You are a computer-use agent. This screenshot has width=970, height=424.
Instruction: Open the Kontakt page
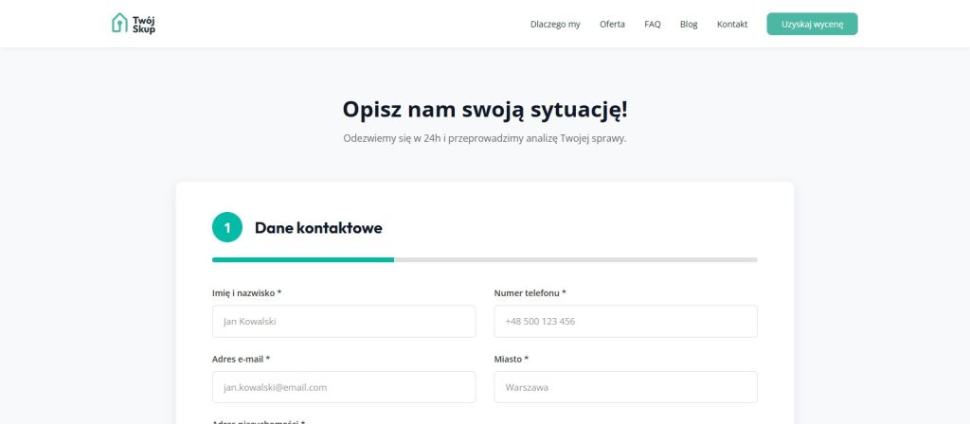(x=732, y=24)
